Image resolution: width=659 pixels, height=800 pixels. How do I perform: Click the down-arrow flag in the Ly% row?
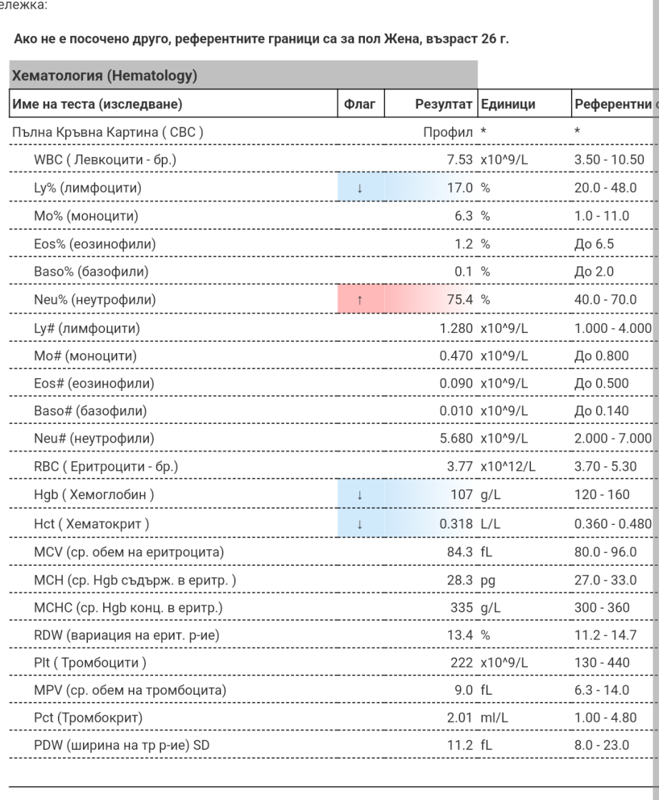click(x=361, y=188)
